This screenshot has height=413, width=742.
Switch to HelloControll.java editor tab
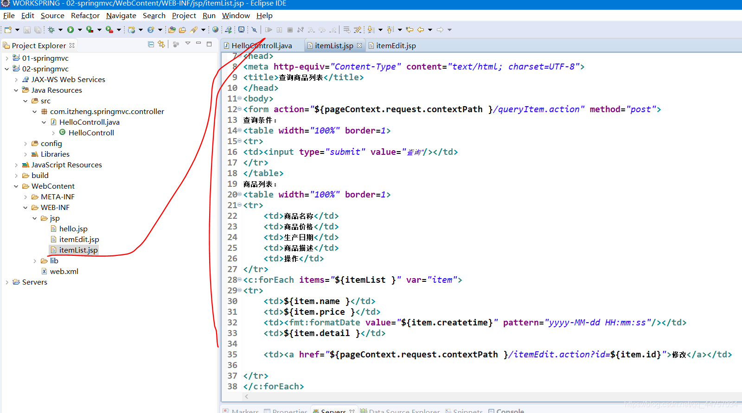pos(258,45)
